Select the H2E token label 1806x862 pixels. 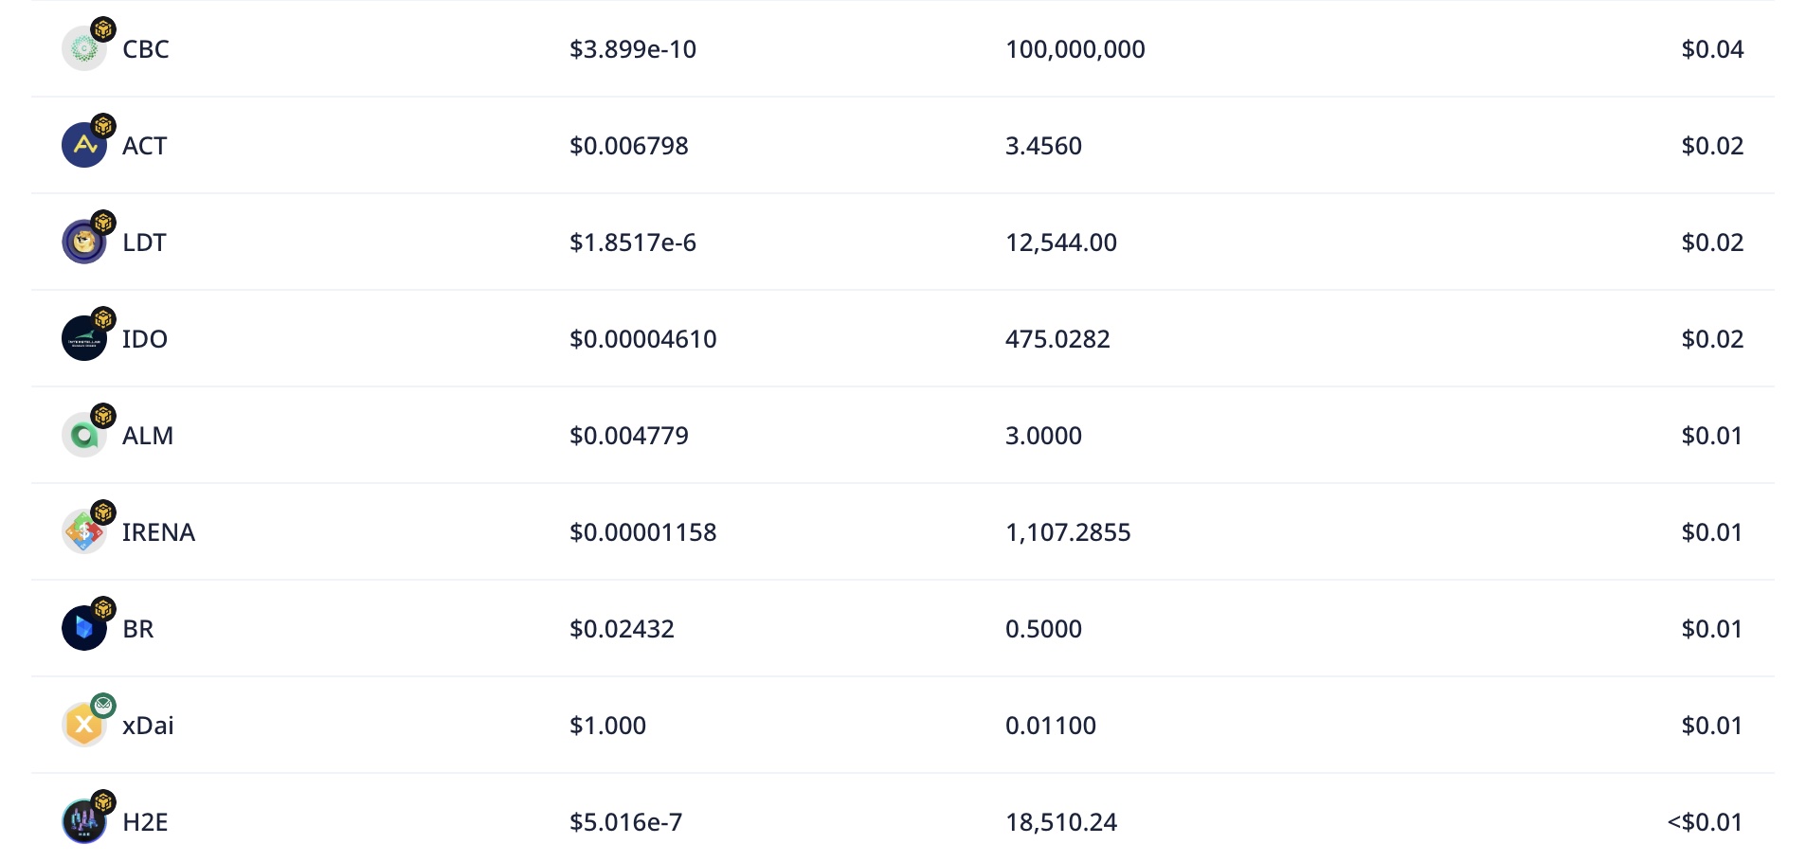(x=145, y=822)
